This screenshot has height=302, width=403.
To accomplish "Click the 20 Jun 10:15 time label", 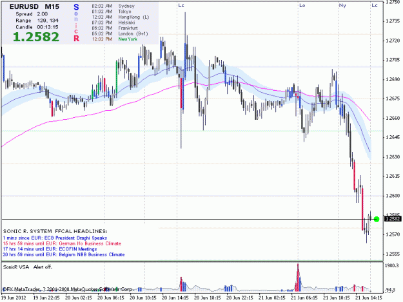I will 143,298.
